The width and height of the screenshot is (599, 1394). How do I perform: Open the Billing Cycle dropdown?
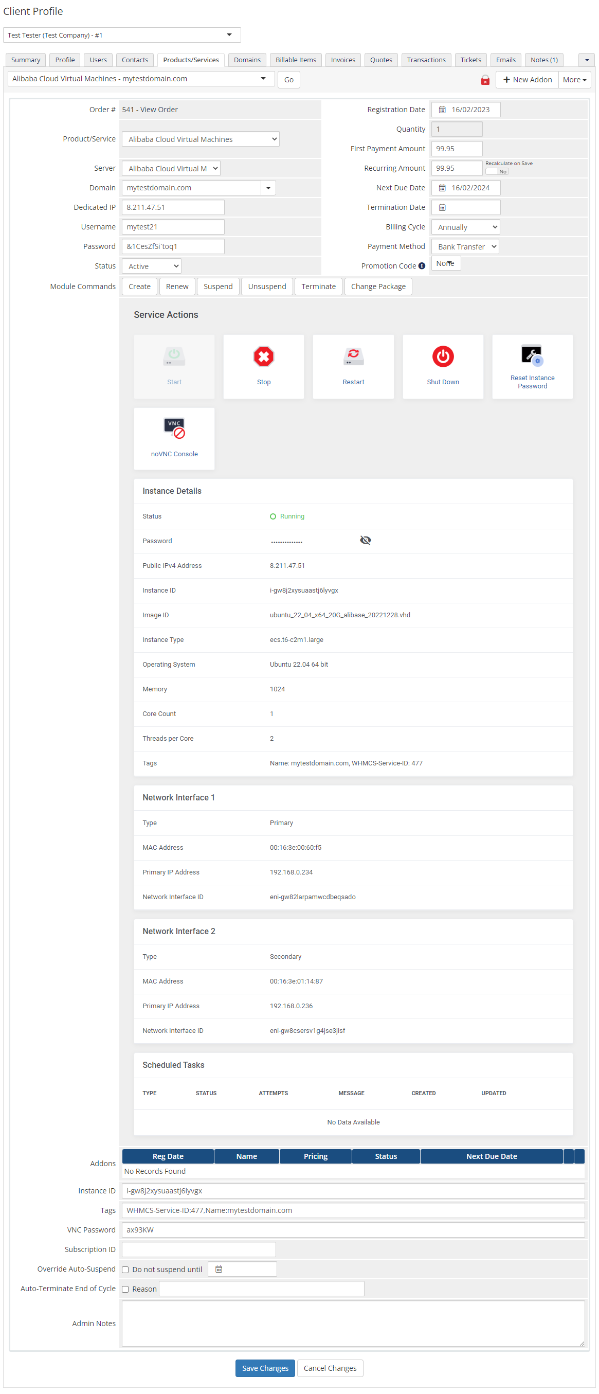coord(465,227)
